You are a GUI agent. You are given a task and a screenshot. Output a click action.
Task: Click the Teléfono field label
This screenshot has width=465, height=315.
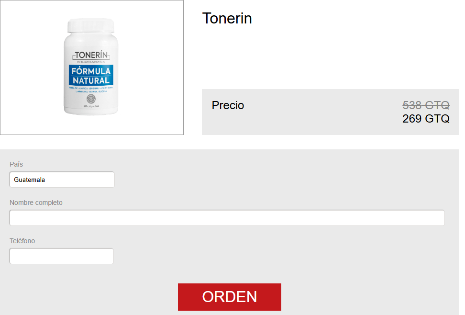coord(22,241)
